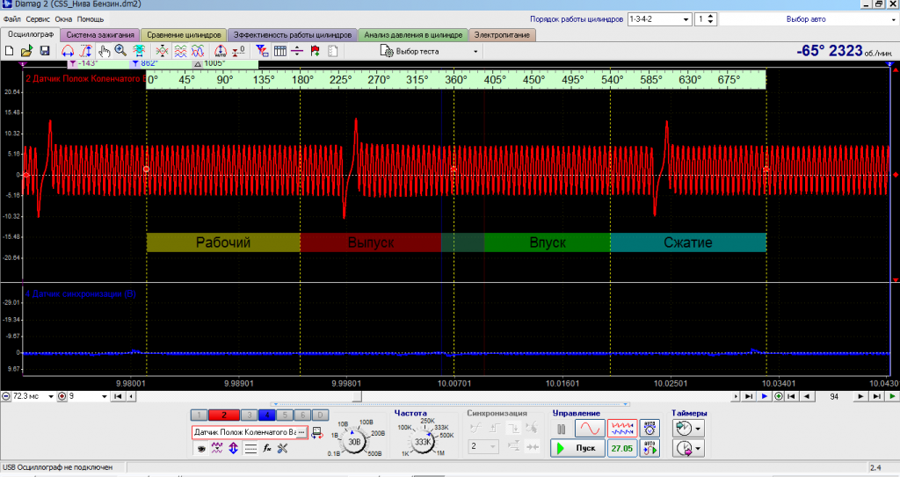Switch to Электропитание tab
The width and height of the screenshot is (900, 477).
coord(502,35)
